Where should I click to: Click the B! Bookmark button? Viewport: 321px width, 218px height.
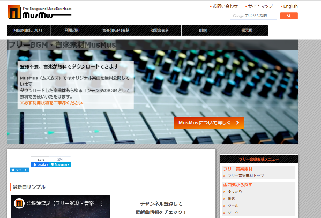(60, 164)
